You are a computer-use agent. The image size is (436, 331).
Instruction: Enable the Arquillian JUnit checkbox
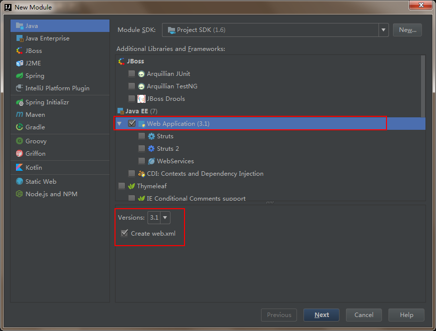tap(131, 73)
